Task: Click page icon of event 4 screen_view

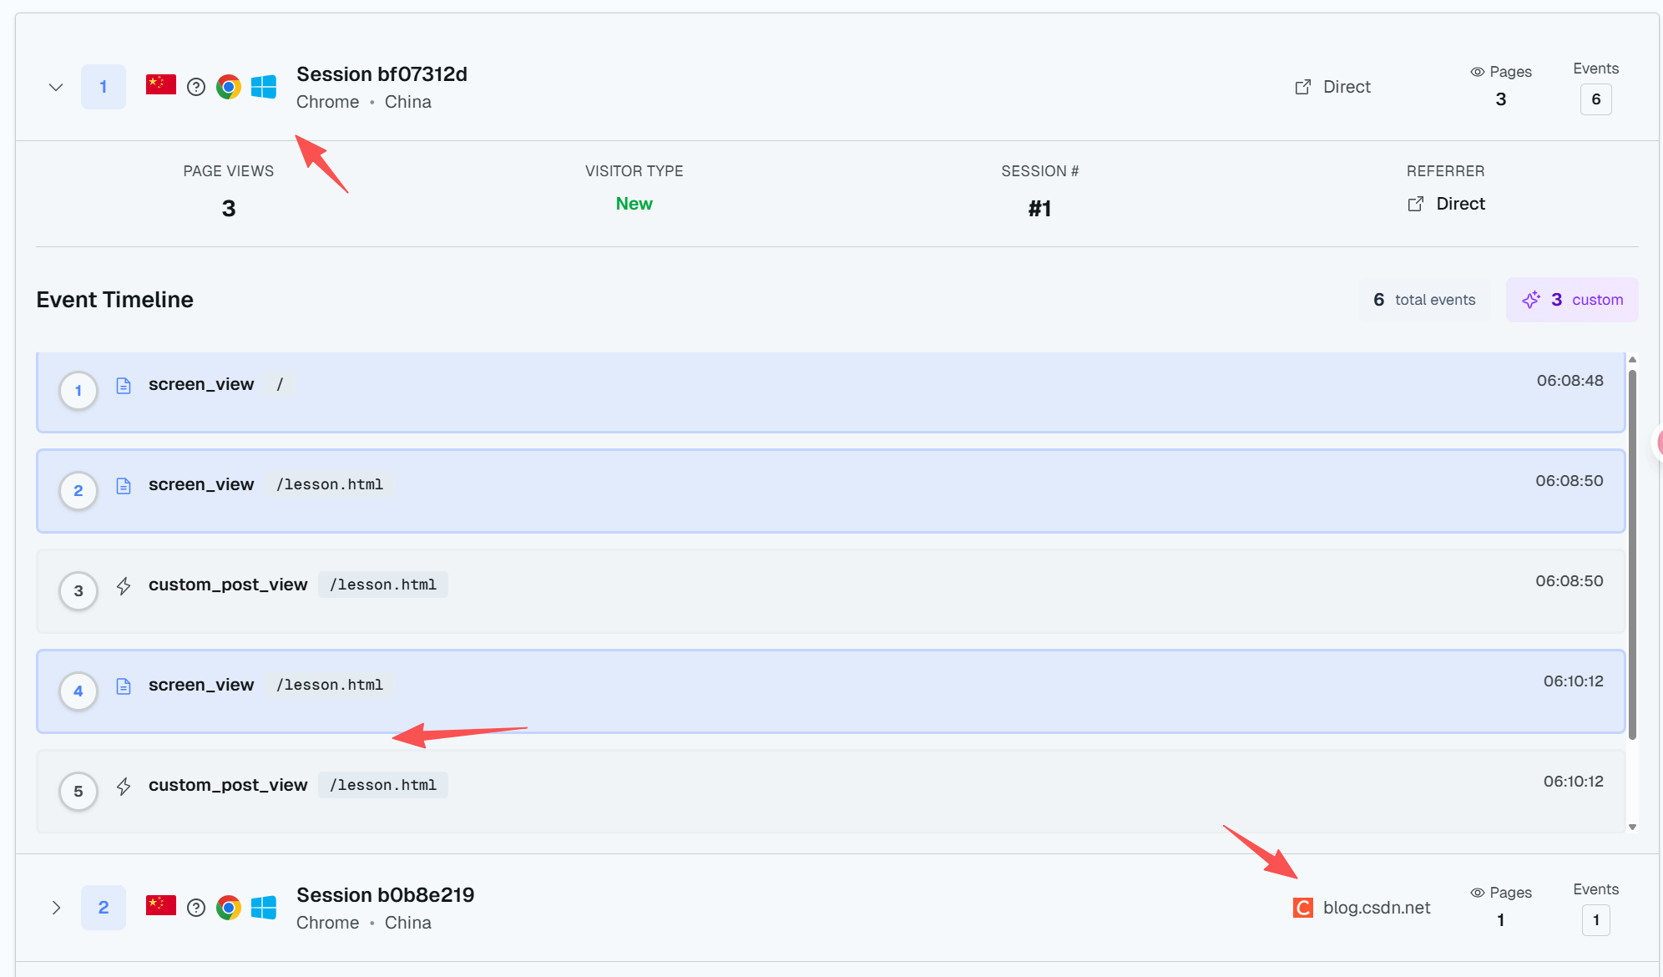Action: tap(124, 686)
